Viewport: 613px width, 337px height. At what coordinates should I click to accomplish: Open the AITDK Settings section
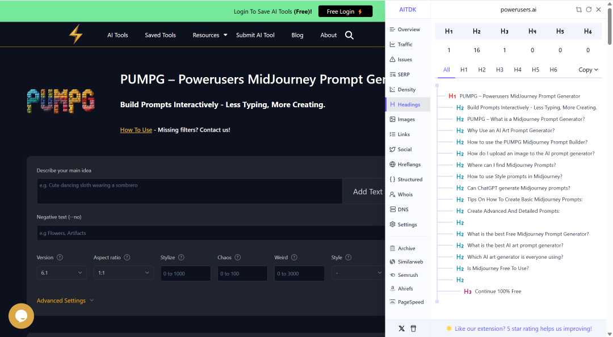pyautogui.click(x=403, y=225)
